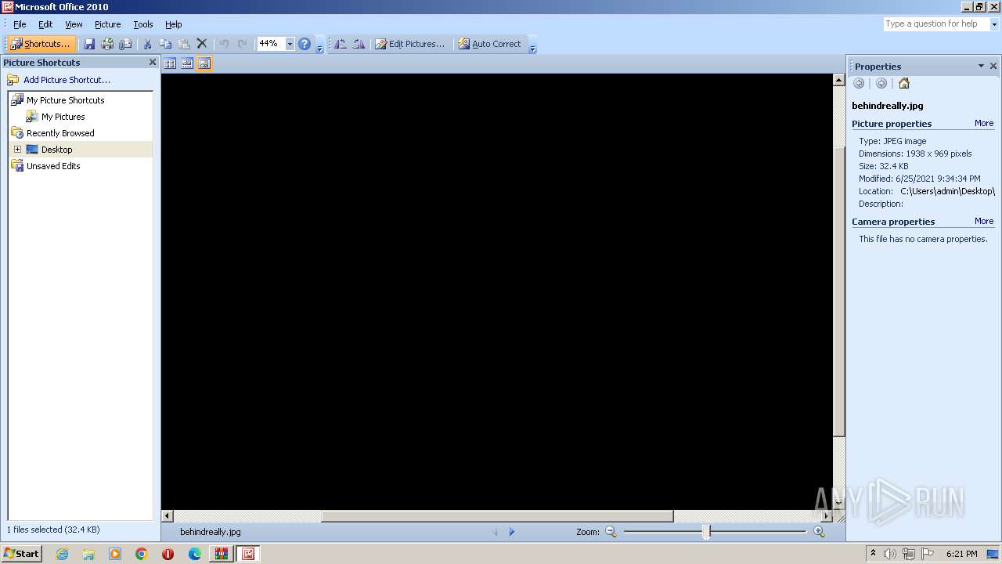This screenshot has height=564, width=1002.
Task: Open the 44% zoom dropdown arrow
Action: coord(290,44)
